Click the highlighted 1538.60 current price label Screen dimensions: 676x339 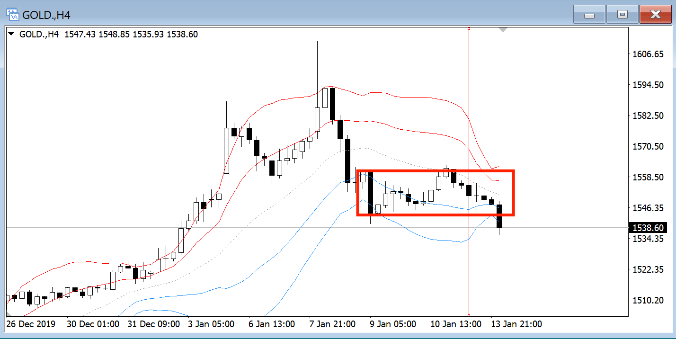(x=648, y=228)
